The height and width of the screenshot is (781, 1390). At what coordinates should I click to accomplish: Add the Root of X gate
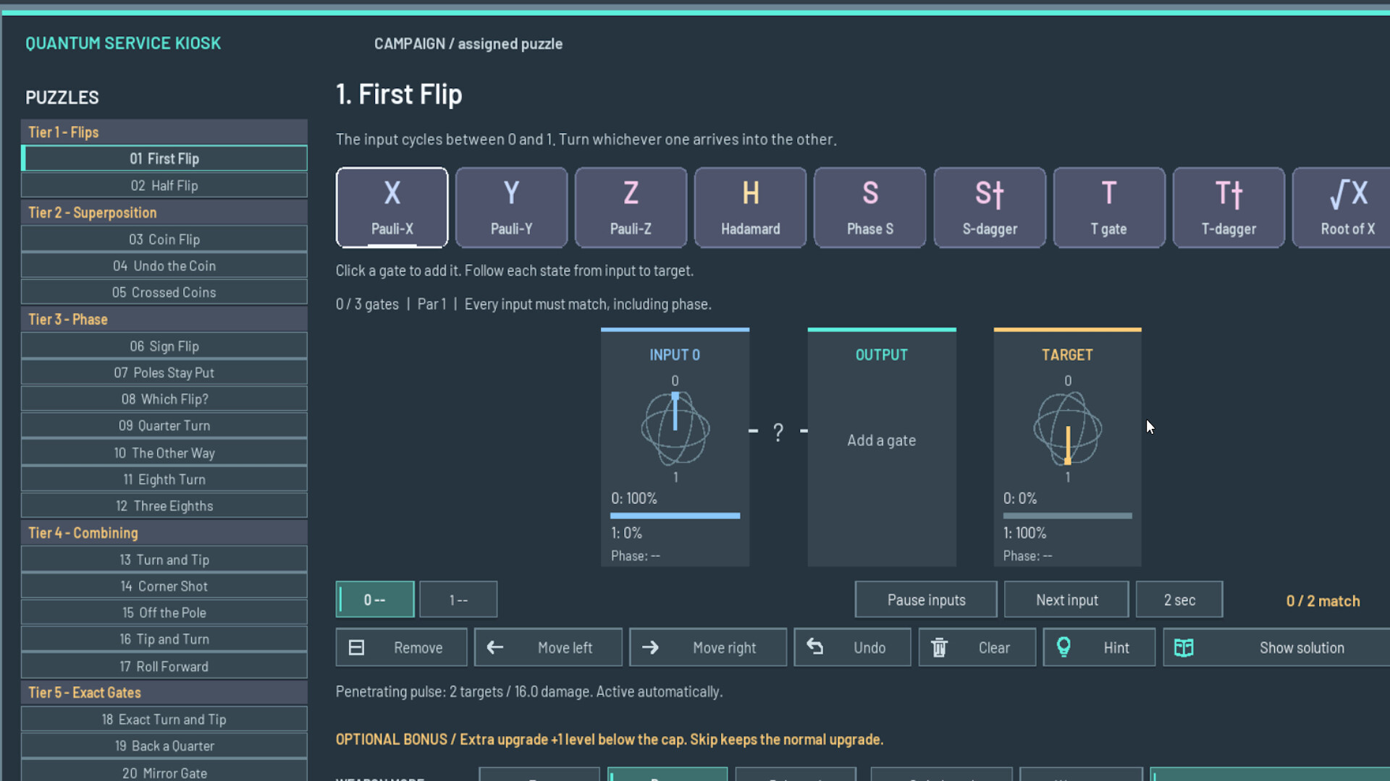(1341, 208)
